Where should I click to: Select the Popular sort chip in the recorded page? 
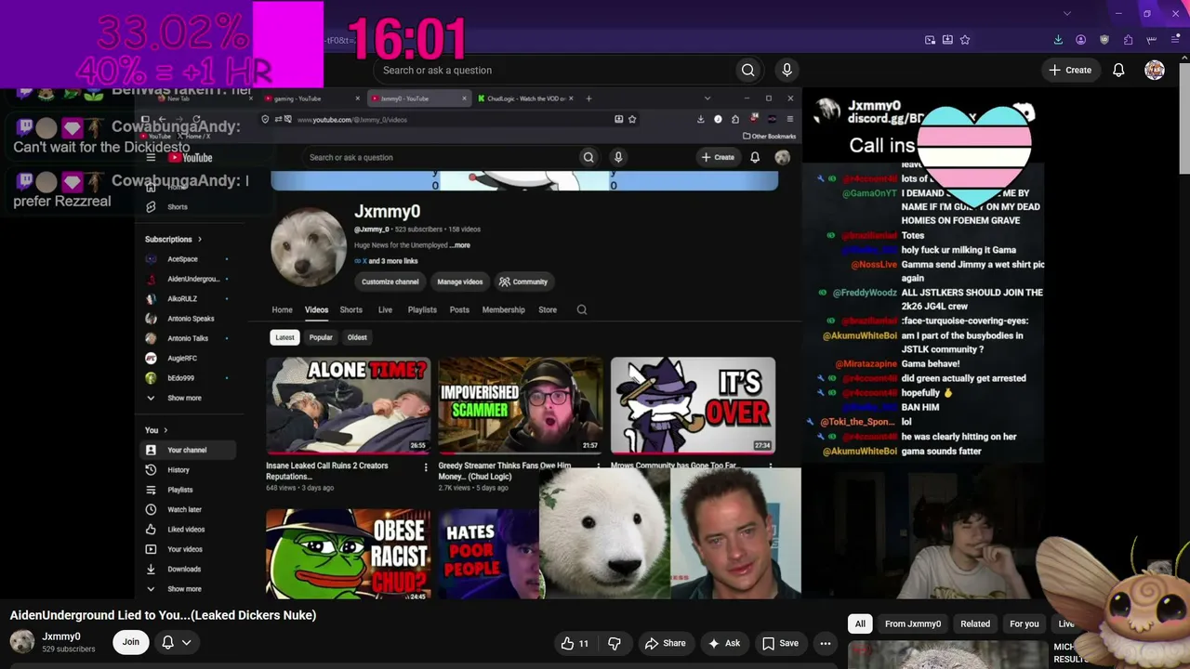coord(321,338)
